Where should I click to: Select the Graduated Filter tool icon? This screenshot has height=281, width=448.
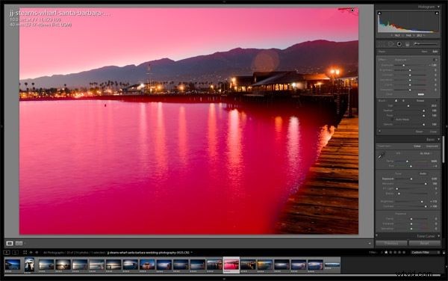point(408,44)
